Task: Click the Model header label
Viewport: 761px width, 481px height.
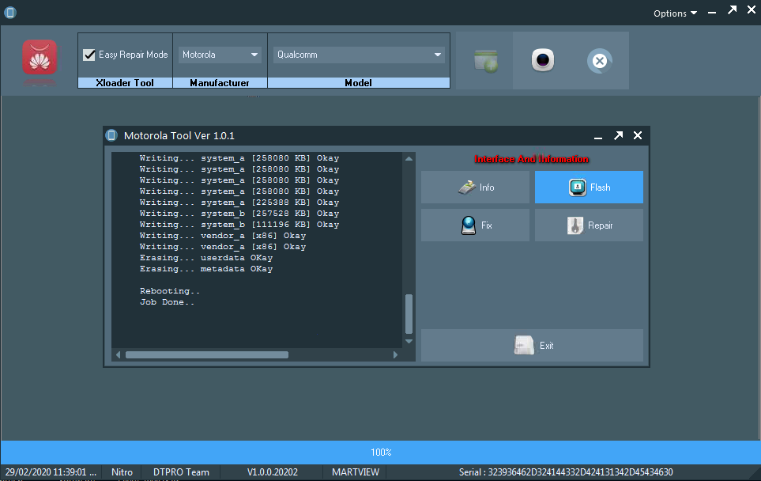Action: click(358, 83)
